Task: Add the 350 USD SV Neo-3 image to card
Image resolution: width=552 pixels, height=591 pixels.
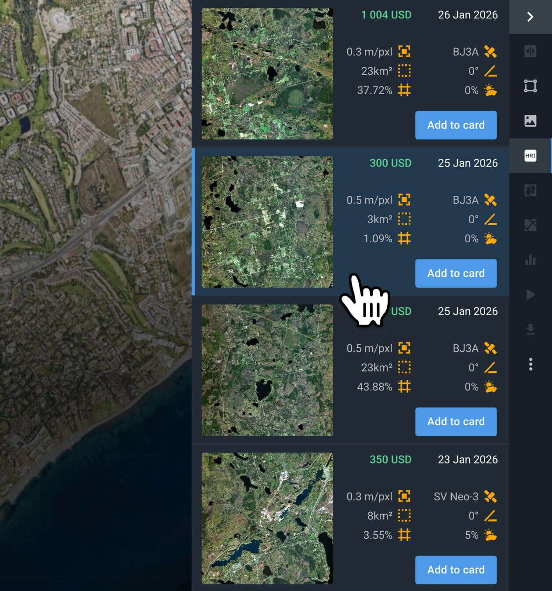Action: tap(456, 570)
